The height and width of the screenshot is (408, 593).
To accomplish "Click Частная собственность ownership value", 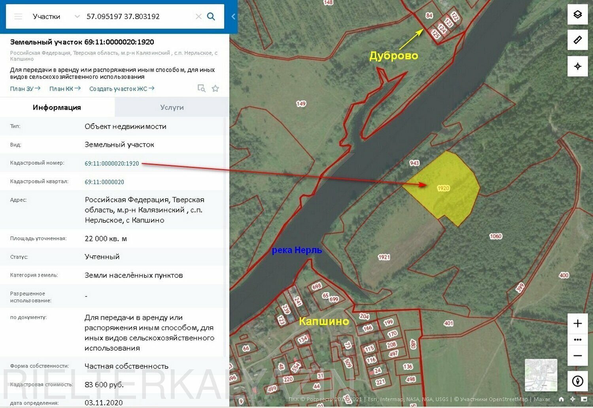I will coord(127,366).
